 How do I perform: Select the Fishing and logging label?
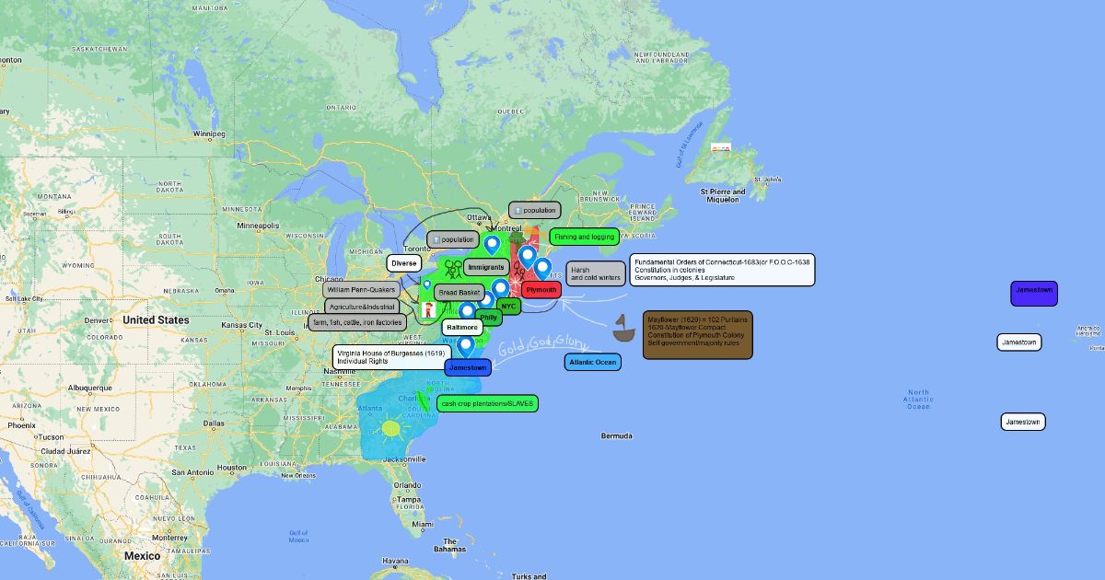[584, 237]
